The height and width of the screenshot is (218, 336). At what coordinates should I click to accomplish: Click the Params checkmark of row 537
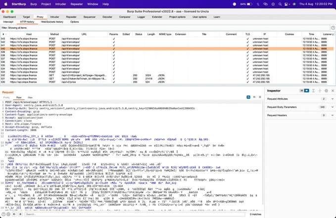point(114,59)
